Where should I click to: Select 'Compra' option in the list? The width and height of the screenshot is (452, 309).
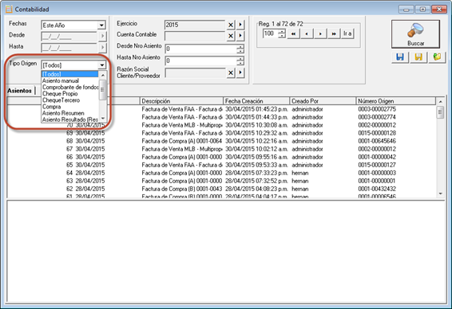(x=70, y=107)
